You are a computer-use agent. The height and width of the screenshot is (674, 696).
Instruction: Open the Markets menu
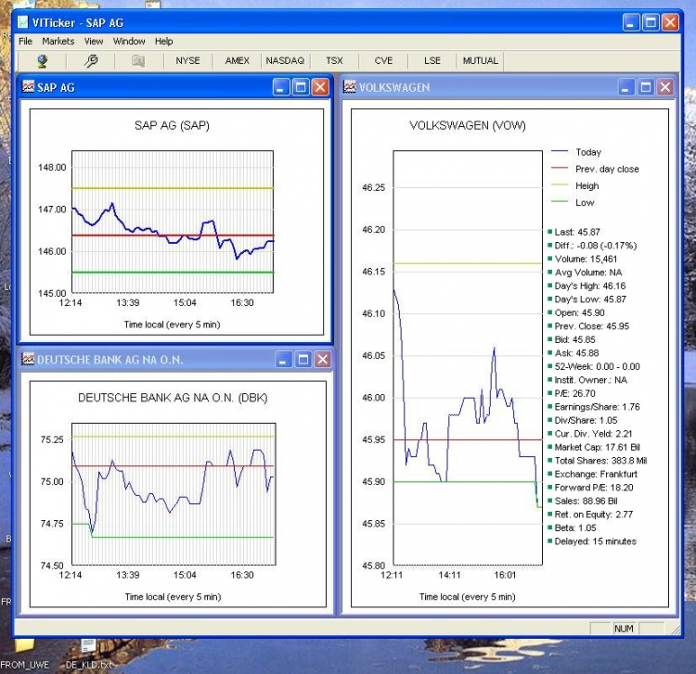click(58, 42)
